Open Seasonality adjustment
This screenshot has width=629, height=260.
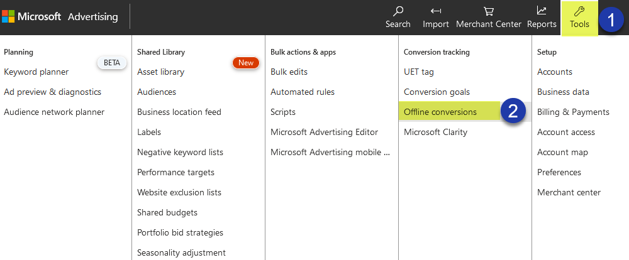pyautogui.click(x=181, y=253)
